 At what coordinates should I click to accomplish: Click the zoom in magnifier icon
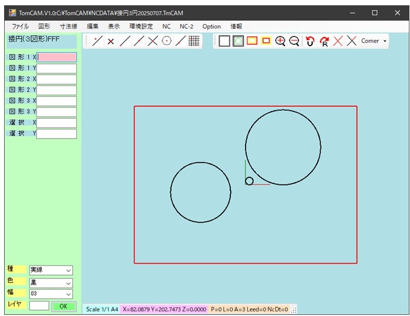click(280, 41)
